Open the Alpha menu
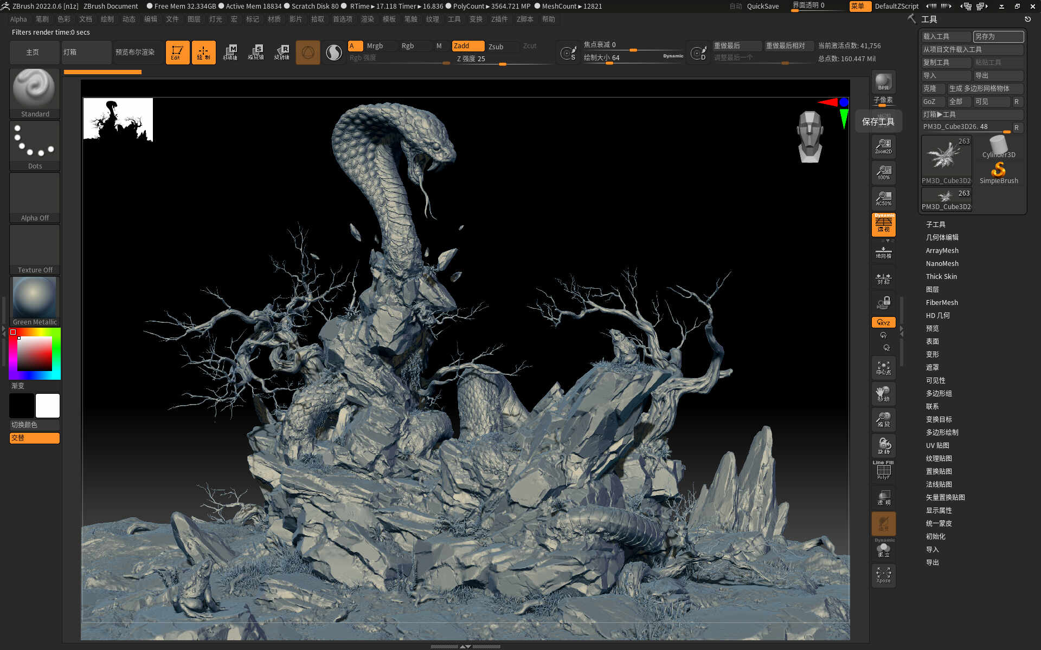1041x650 pixels. [18, 19]
